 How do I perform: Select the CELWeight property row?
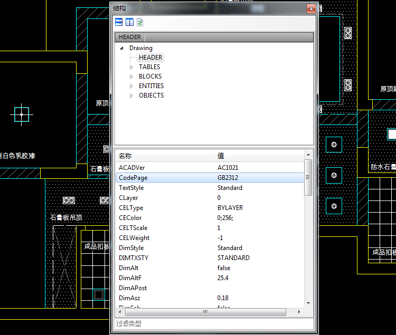210,238
